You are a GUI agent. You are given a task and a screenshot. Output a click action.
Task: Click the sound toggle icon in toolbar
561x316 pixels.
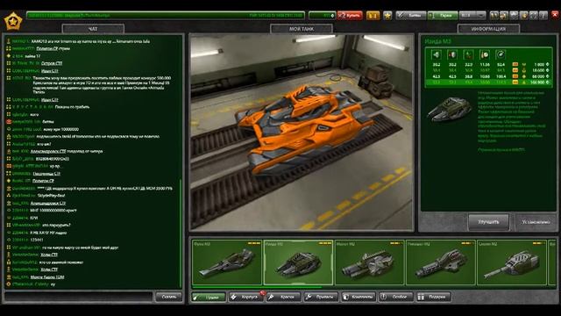[504, 16]
